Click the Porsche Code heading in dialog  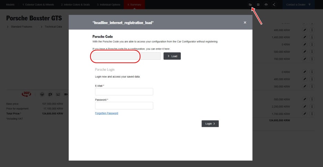(102, 37)
